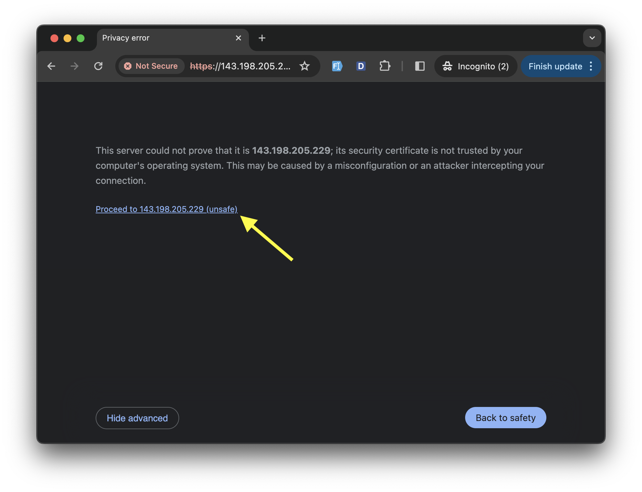Bookmark page with star icon

click(305, 66)
